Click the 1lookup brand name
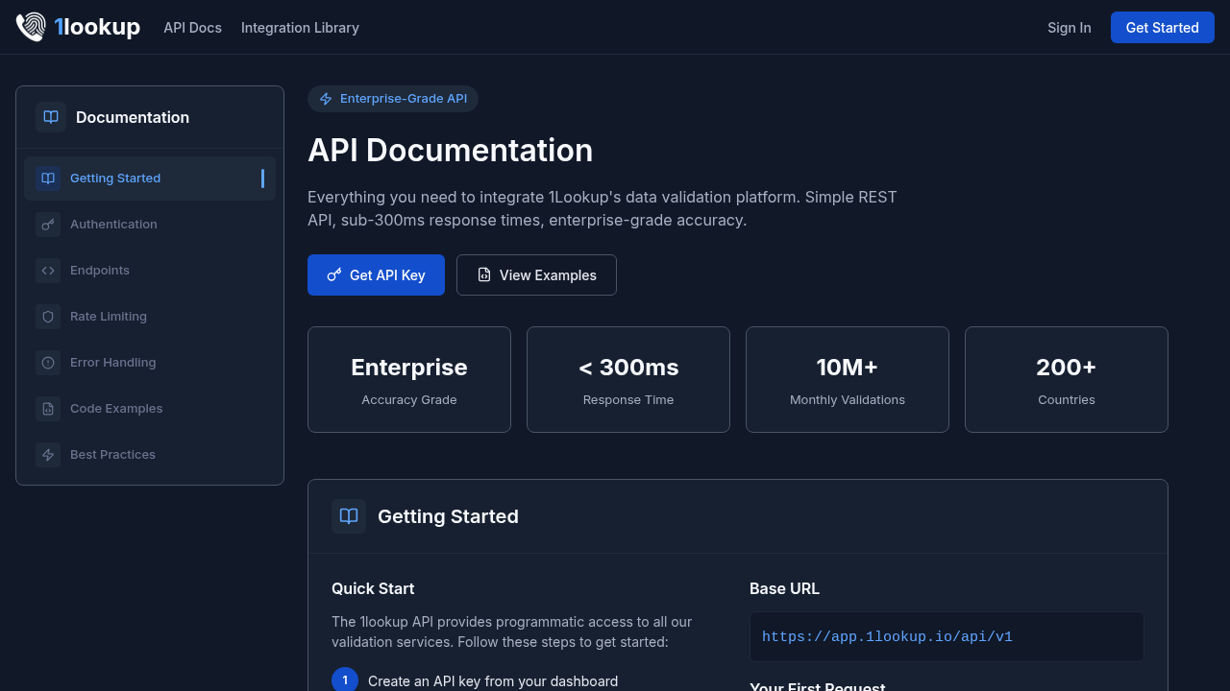This screenshot has width=1230, height=691. [97, 27]
